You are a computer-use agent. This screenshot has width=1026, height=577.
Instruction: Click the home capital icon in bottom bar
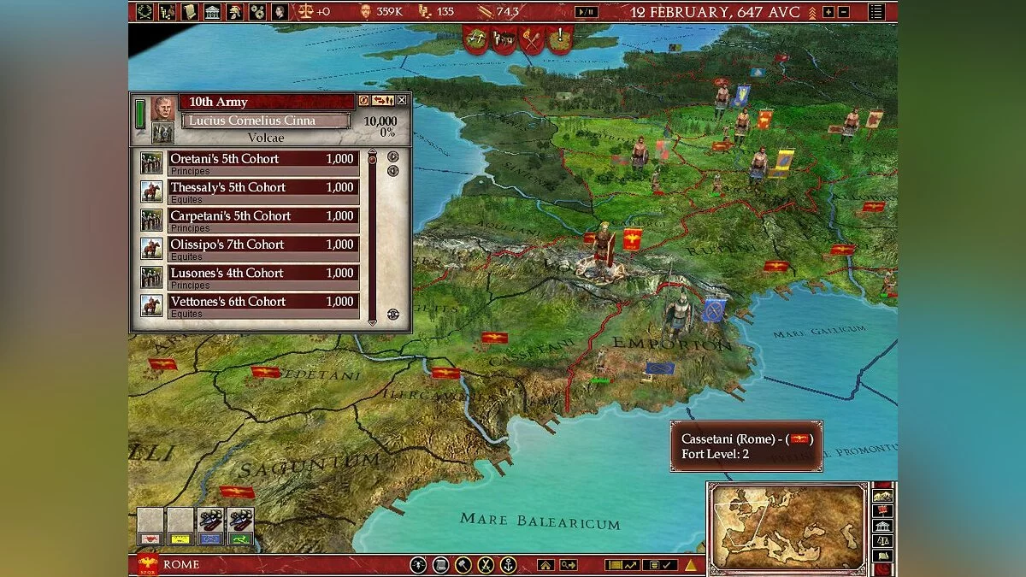[545, 565]
